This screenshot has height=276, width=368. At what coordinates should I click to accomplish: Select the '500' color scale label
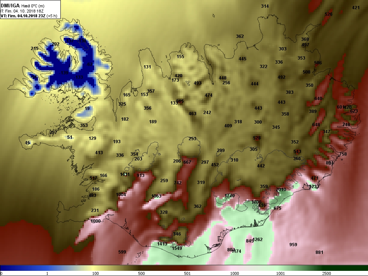(142, 273)
